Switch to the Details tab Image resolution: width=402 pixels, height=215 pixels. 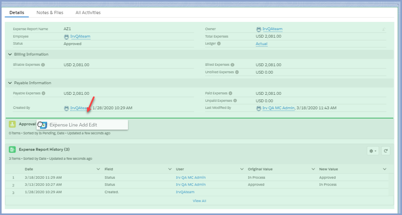click(16, 13)
